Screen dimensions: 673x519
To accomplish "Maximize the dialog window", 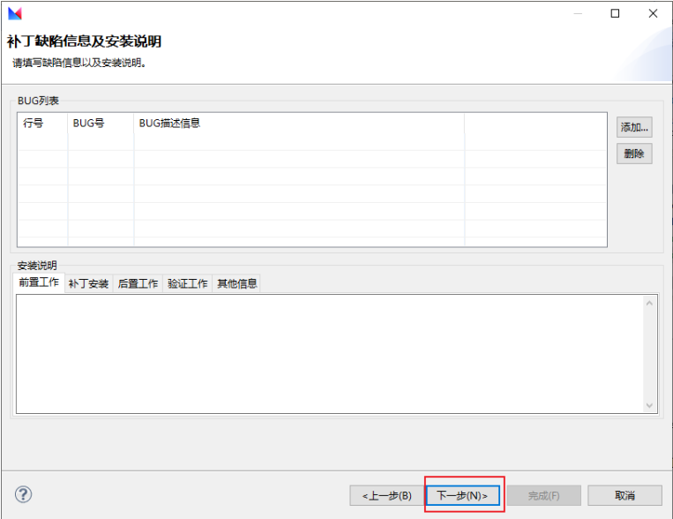I will point(615,13).
